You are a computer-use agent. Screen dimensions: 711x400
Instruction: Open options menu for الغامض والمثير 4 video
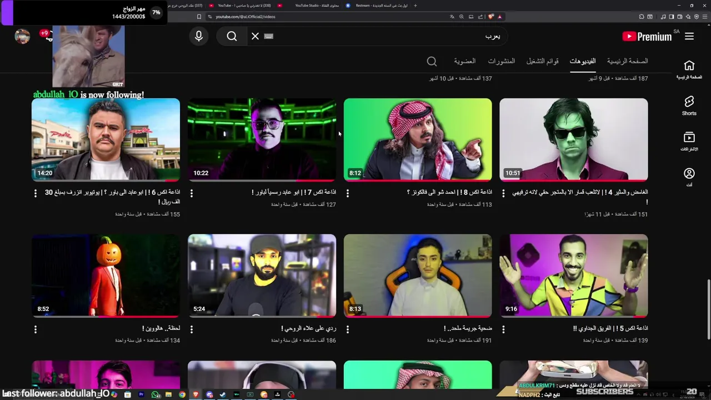[504, 193]
